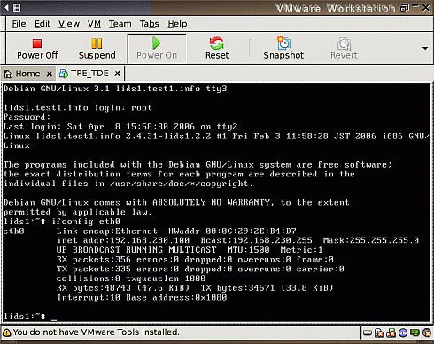Click the 'Password:' line in the console
The image size is (434, 344).
click(27, 117)
